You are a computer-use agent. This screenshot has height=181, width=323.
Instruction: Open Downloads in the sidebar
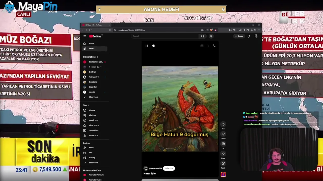tap(95, 135)
